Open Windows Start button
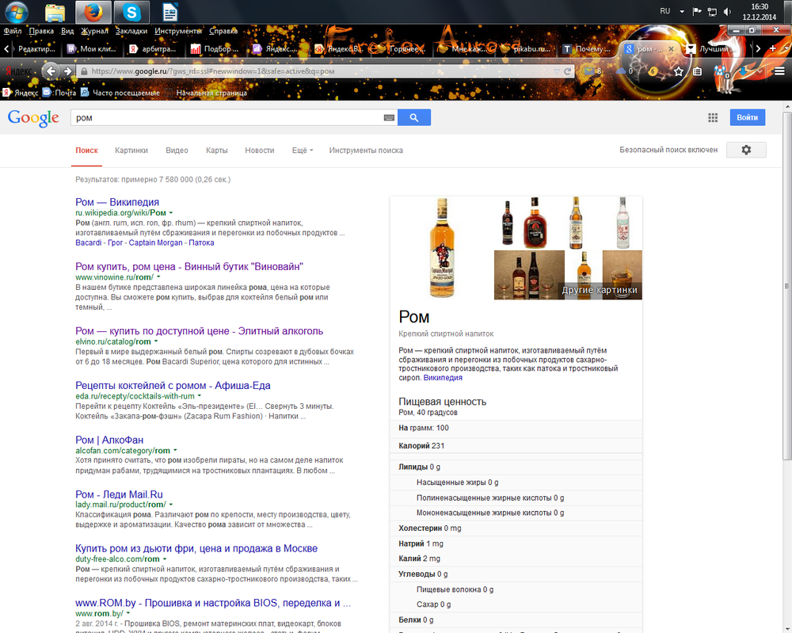 [16, 12]
